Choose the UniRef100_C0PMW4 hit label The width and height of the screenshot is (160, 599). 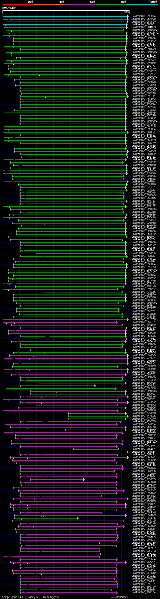point(143,182)
